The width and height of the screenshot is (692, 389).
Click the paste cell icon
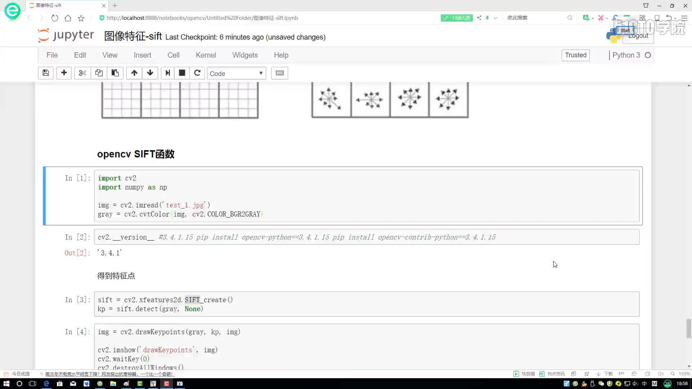pos(115,73)
